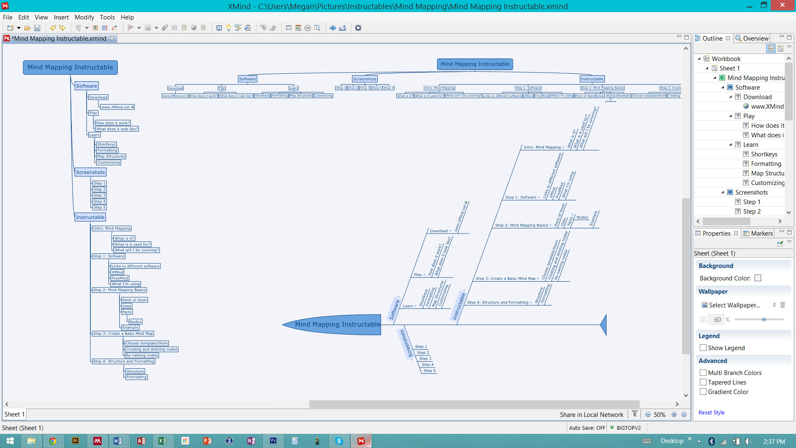Screen dimensions: 796x448
Task: Click Share in Local Network
Action: click(591, 414)
